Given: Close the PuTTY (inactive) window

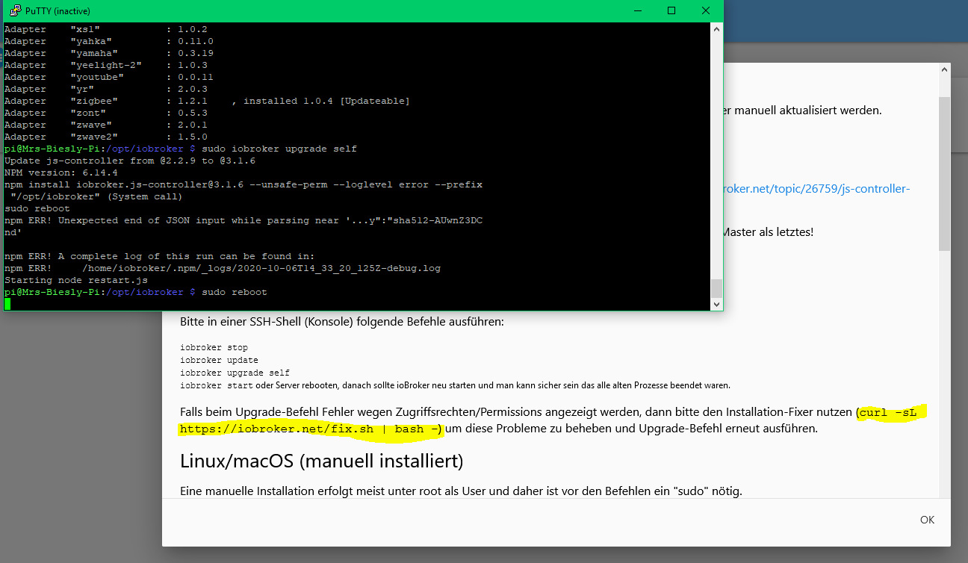Looking at the screenshot, I should [706, 10].
